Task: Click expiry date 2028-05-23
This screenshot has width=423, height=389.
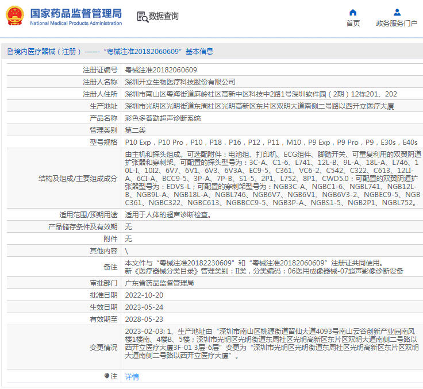Action: click(144, 319)
